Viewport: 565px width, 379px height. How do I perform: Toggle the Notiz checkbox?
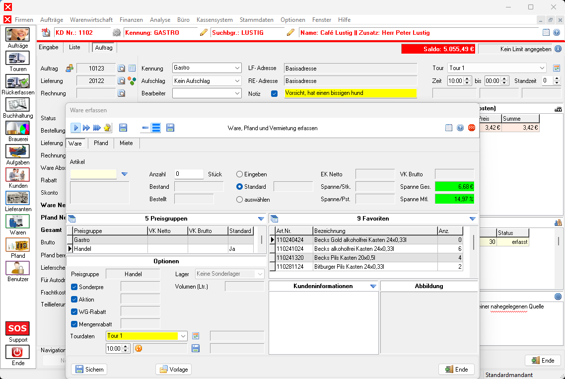coord(274,93)
